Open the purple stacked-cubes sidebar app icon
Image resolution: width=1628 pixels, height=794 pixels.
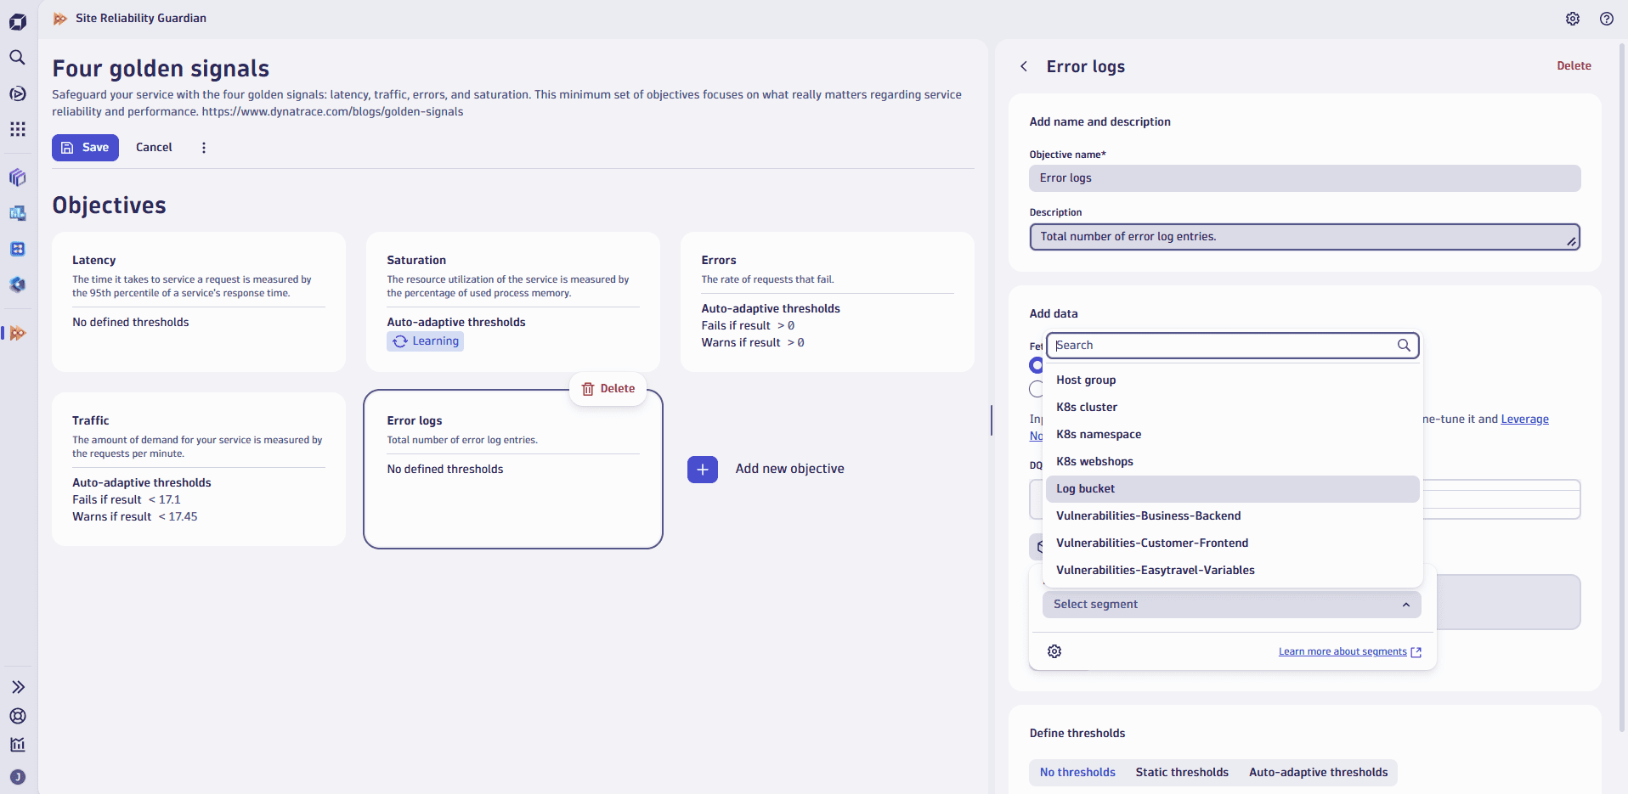coord(17,177)
